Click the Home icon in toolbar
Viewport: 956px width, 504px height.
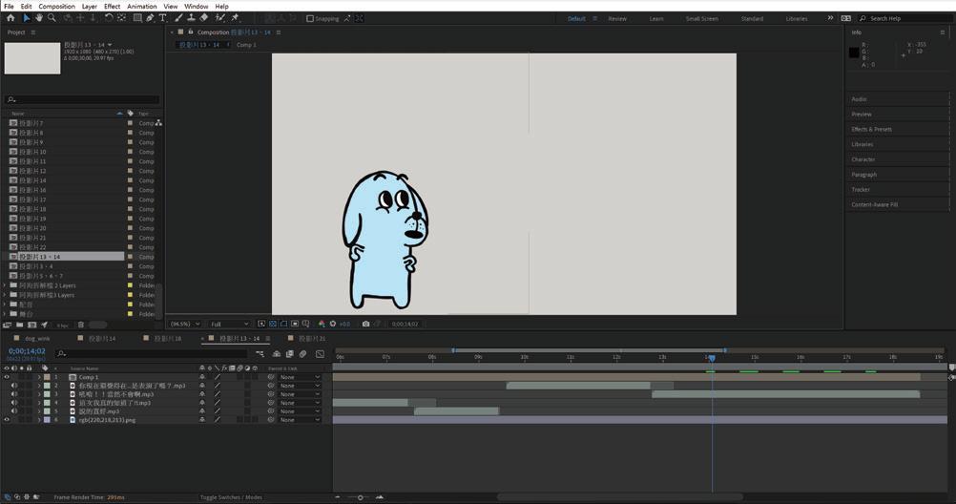(10, 18)
